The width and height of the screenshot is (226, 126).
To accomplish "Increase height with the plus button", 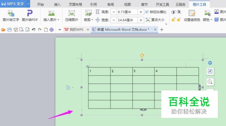I will 141,12.
